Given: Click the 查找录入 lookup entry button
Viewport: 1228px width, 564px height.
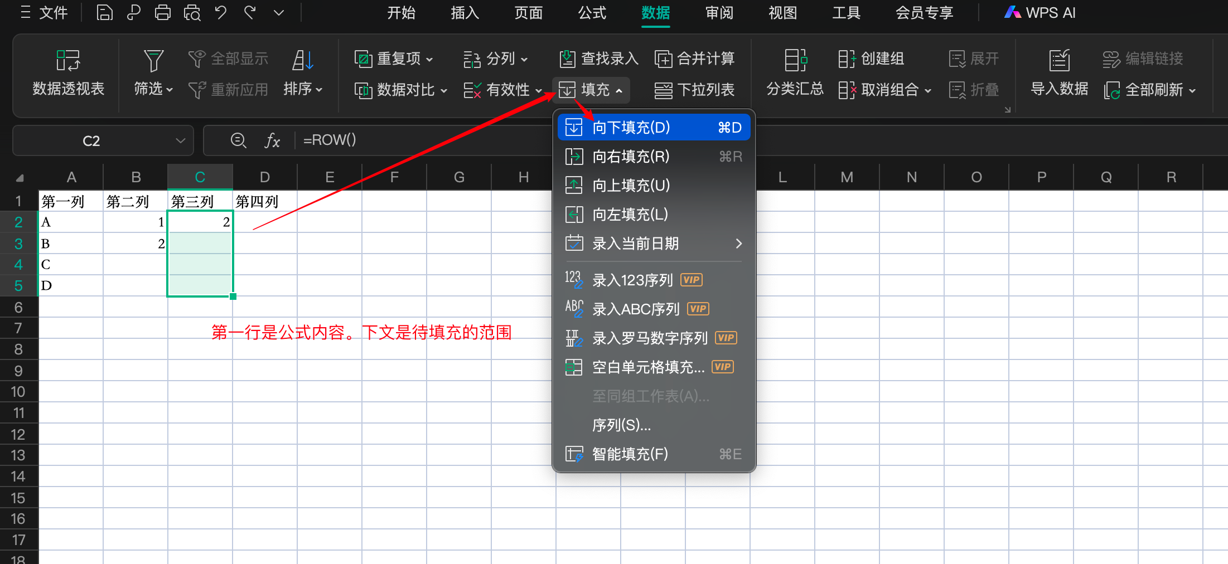Looking at the screenshot, I should point(599,59).
